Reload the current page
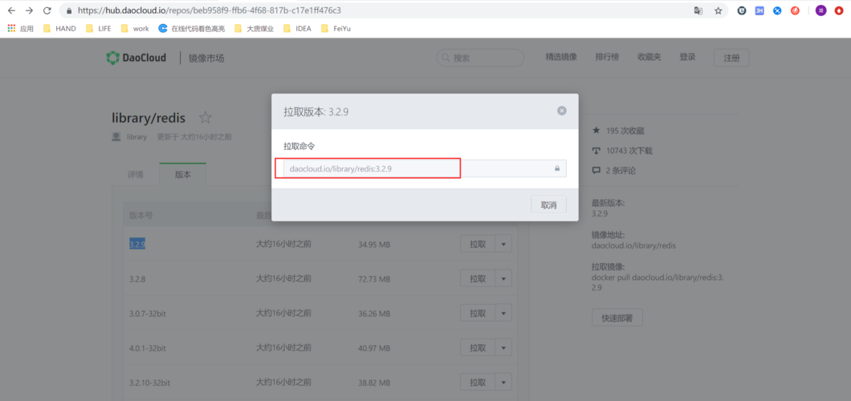This screenshot has width=851, height=401. (47, 10)
